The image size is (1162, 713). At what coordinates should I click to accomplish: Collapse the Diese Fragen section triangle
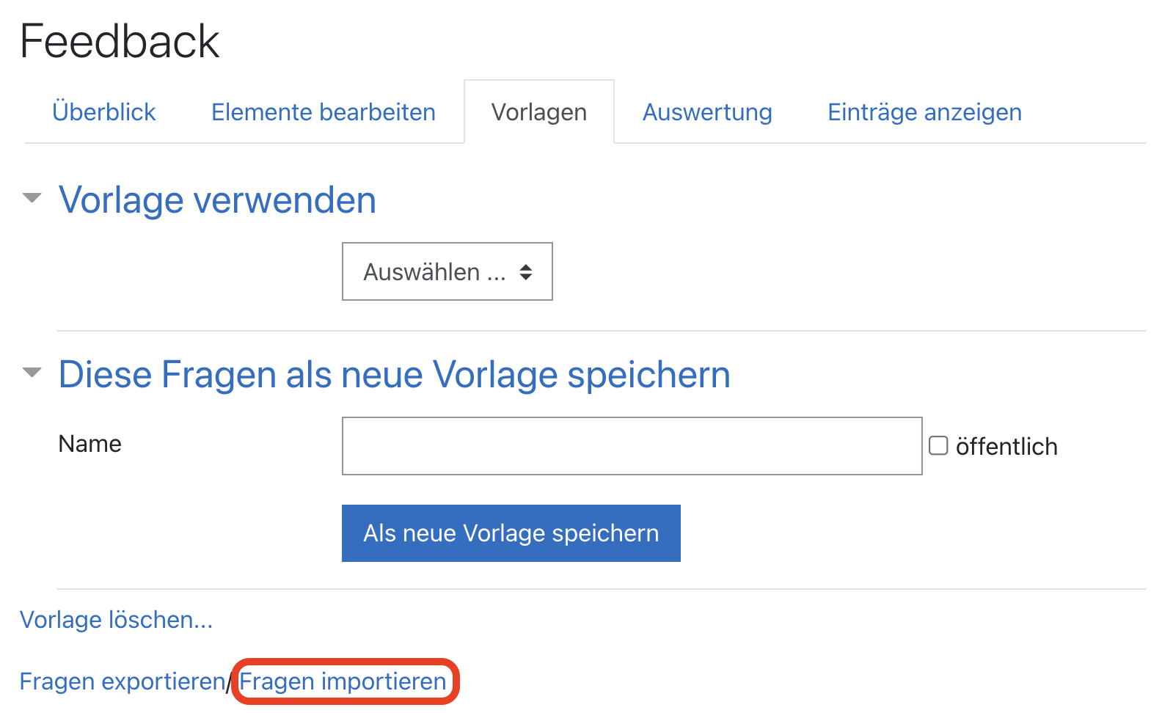pyautogui.click(x=32, y=373)
